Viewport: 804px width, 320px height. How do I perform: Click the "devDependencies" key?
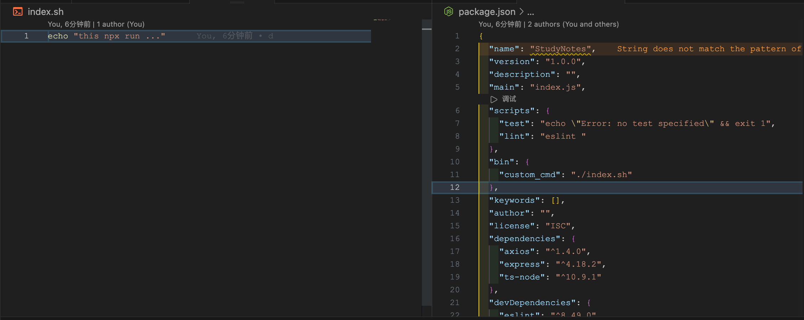point(532,303)
